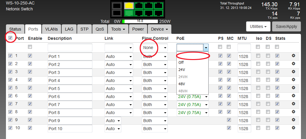Open the Utilities button menu
This screenshot has height=139, width=306.
click(258, 26)
